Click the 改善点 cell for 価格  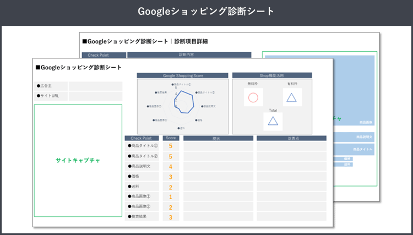[x=291, y=176]
